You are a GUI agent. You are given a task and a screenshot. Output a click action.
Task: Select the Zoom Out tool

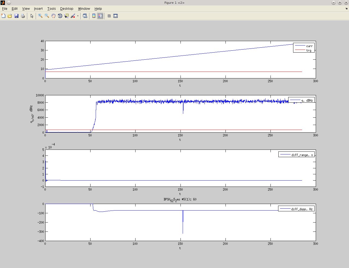click(47, 16)
